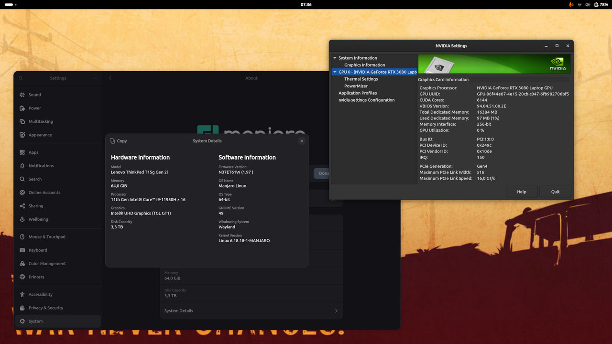Open Color Management settings
The width and height of the screenshot is (612, 344).
pos(58,263)
